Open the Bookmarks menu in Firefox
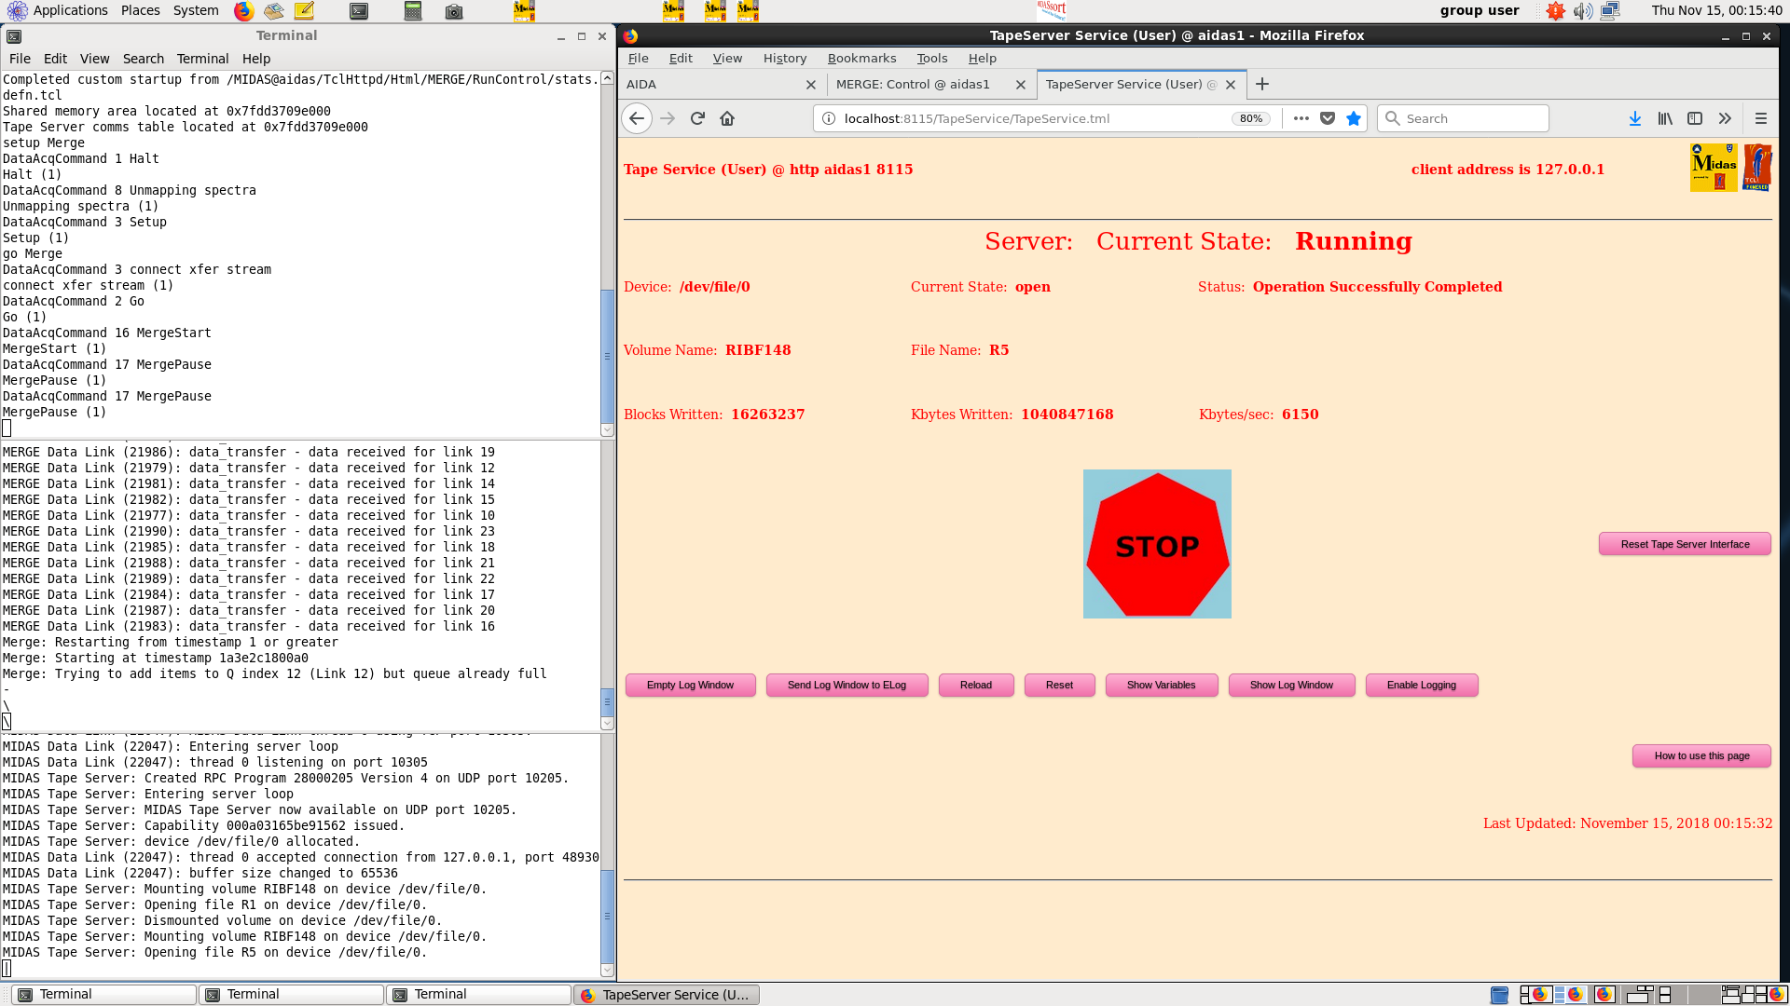 861,58
